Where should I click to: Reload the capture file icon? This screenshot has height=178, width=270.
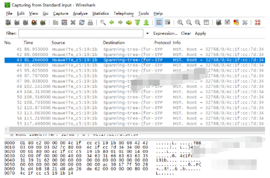(x=82, y=22)
